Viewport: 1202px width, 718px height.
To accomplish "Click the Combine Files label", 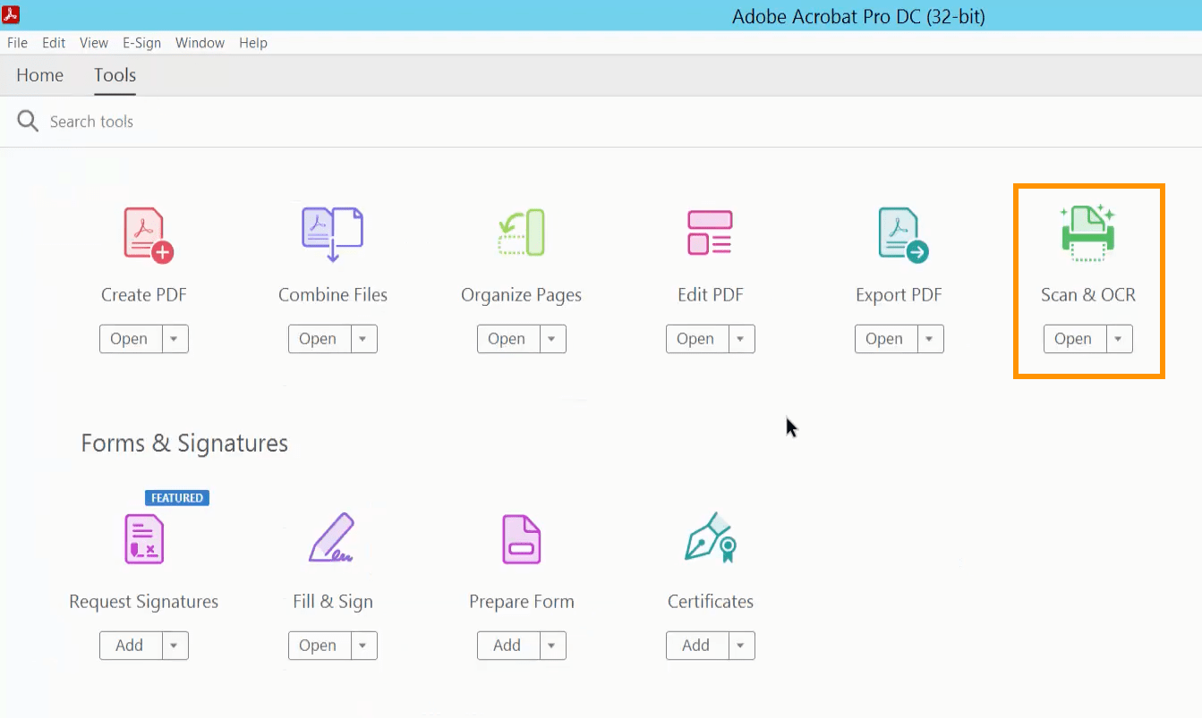I will pos(333,295).
